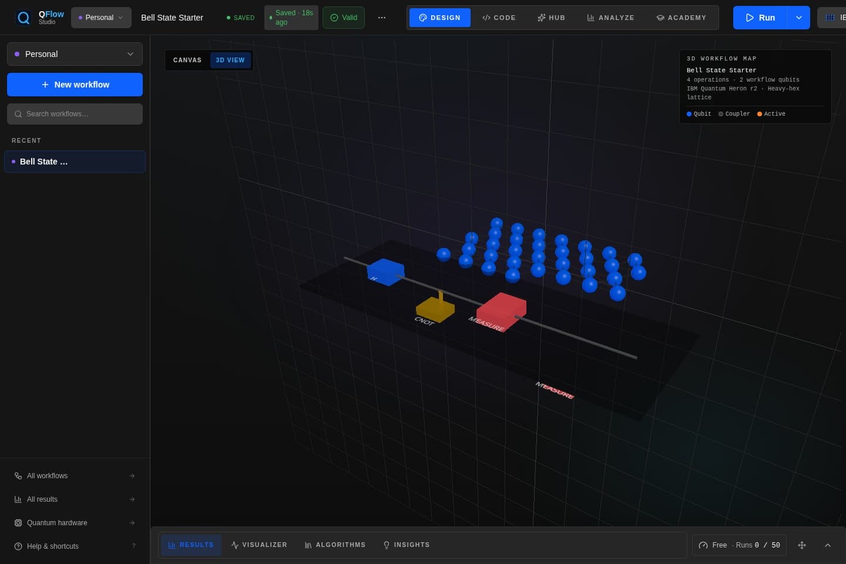Open Help & shortcuts
Image resolution: width=846 pixels, height=564 pixels.
point(75,546)
